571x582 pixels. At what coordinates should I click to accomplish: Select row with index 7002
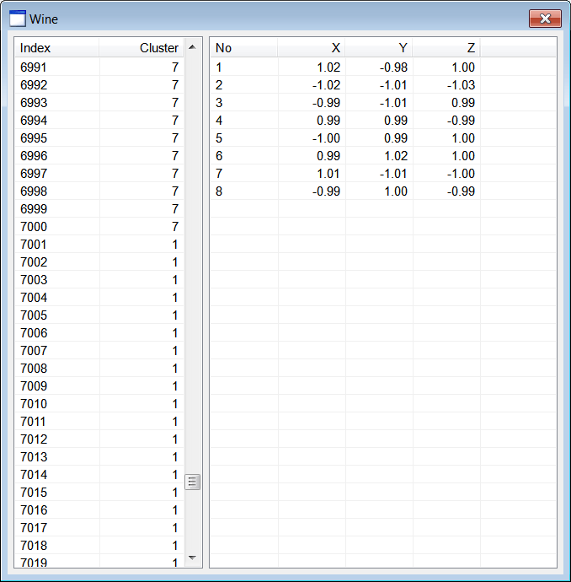[x=99, y=262]
